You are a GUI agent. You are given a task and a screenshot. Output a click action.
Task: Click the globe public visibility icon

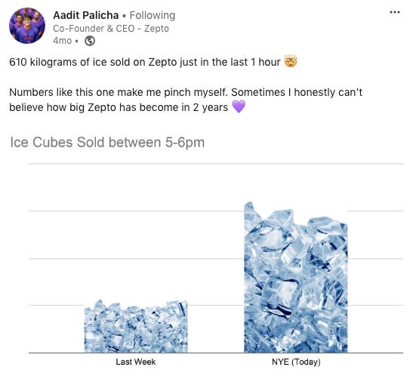(90, 41)
